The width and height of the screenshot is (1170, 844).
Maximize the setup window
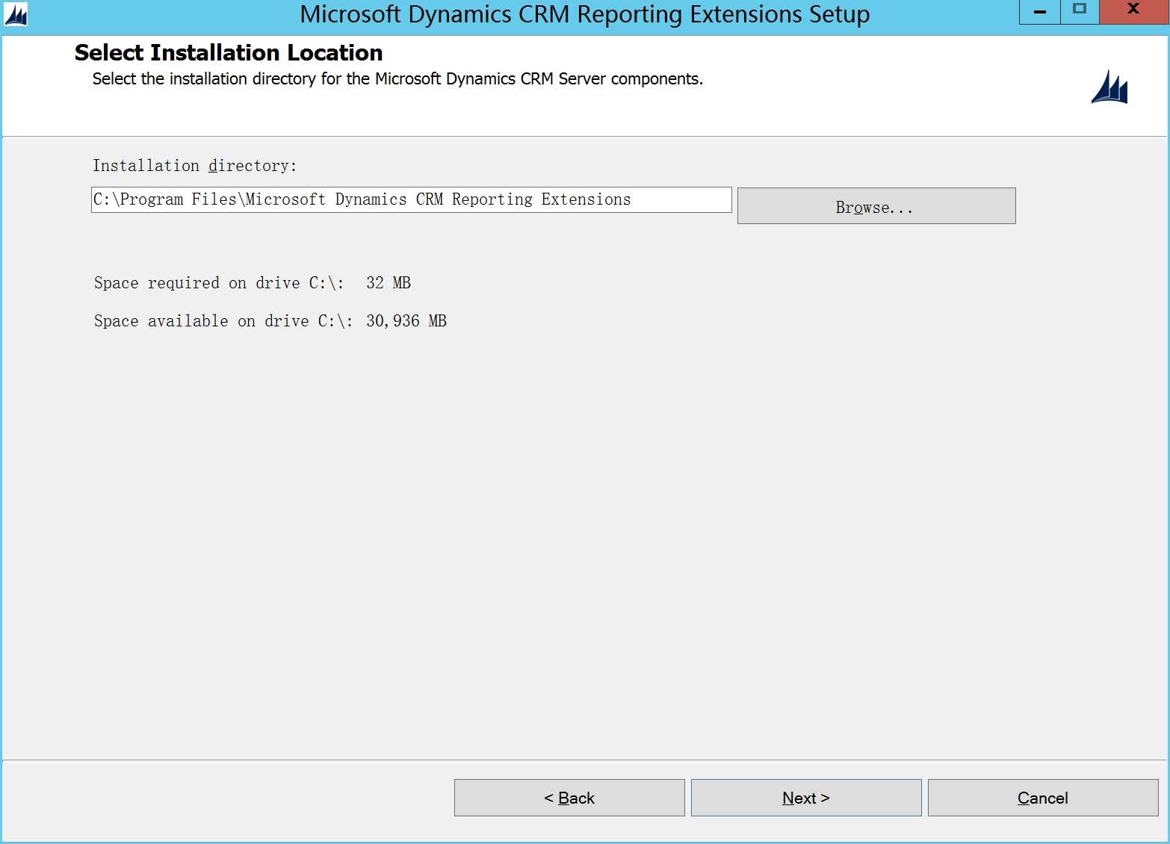(x=1080, y=11)
